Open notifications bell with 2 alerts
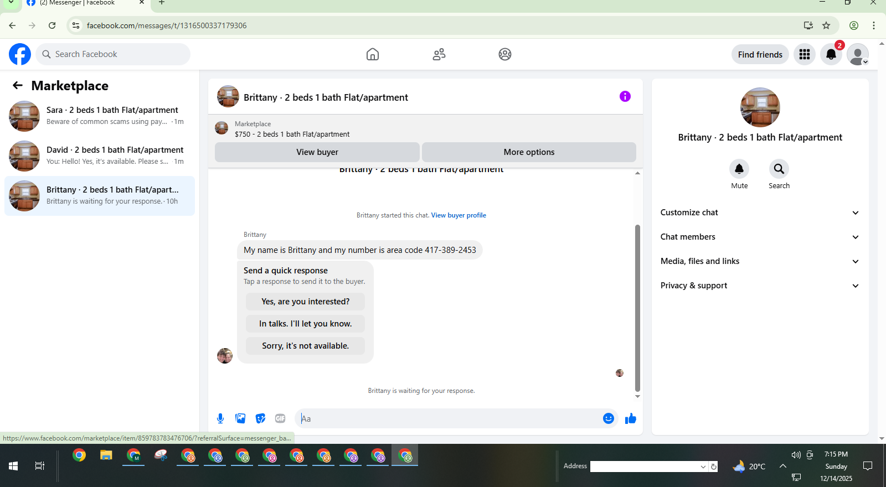 [831, 54]
